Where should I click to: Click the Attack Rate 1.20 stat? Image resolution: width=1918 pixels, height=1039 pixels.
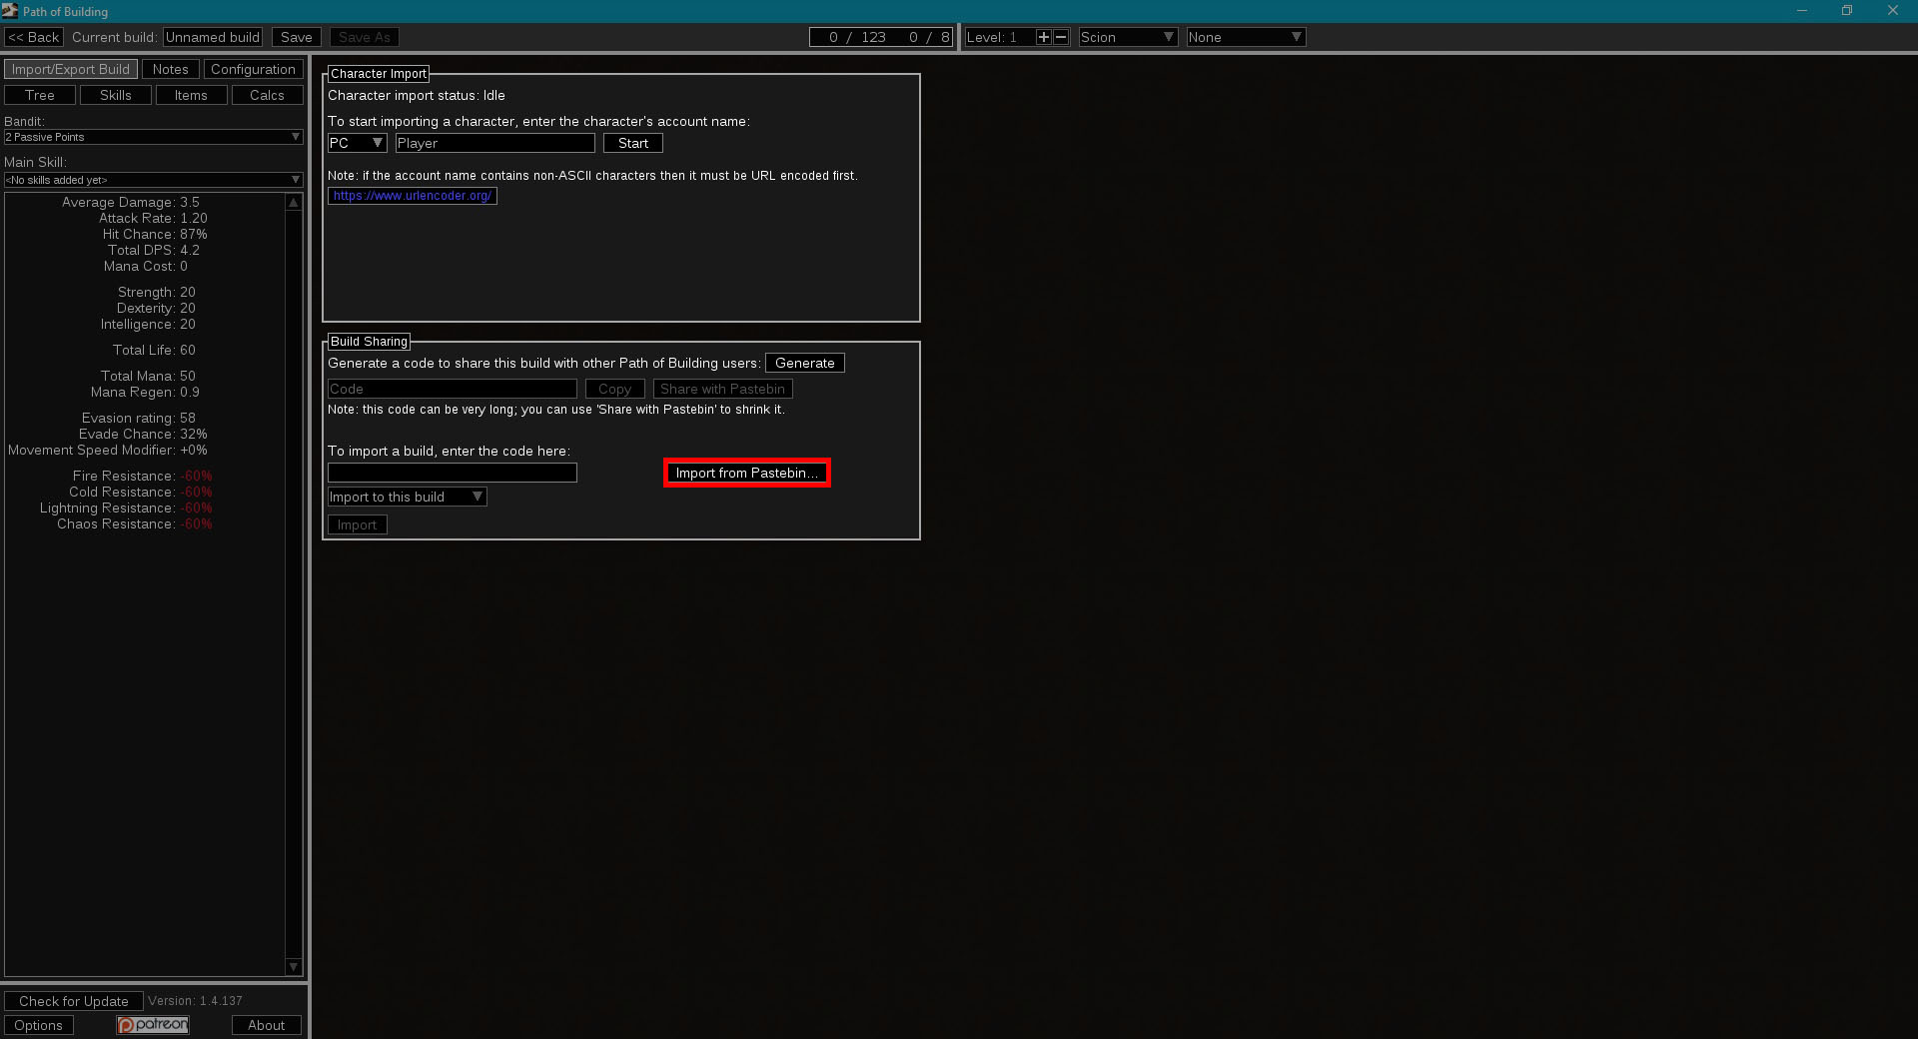[x=153, y=218]
